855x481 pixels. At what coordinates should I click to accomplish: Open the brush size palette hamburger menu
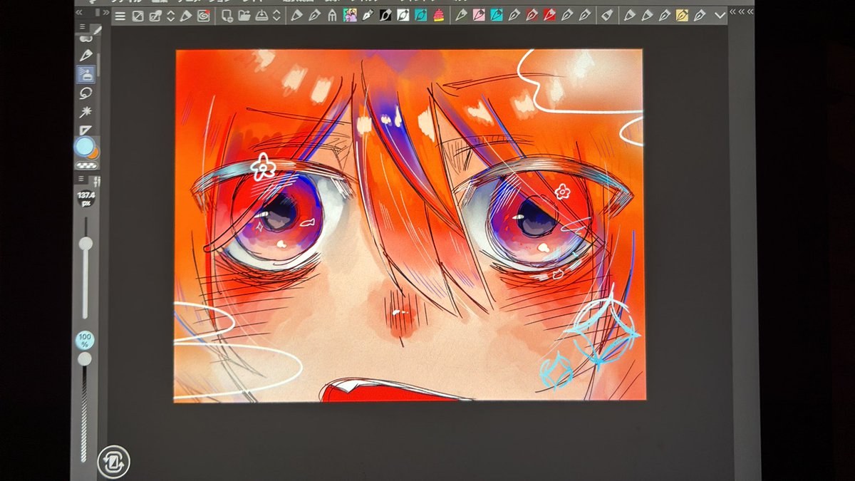tap(81, 178)
